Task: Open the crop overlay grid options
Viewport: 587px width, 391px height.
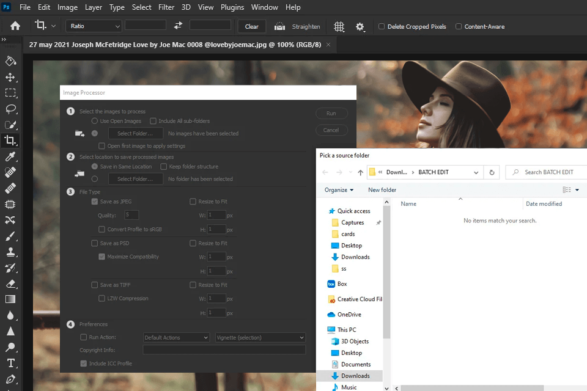Action: [339, 26]
